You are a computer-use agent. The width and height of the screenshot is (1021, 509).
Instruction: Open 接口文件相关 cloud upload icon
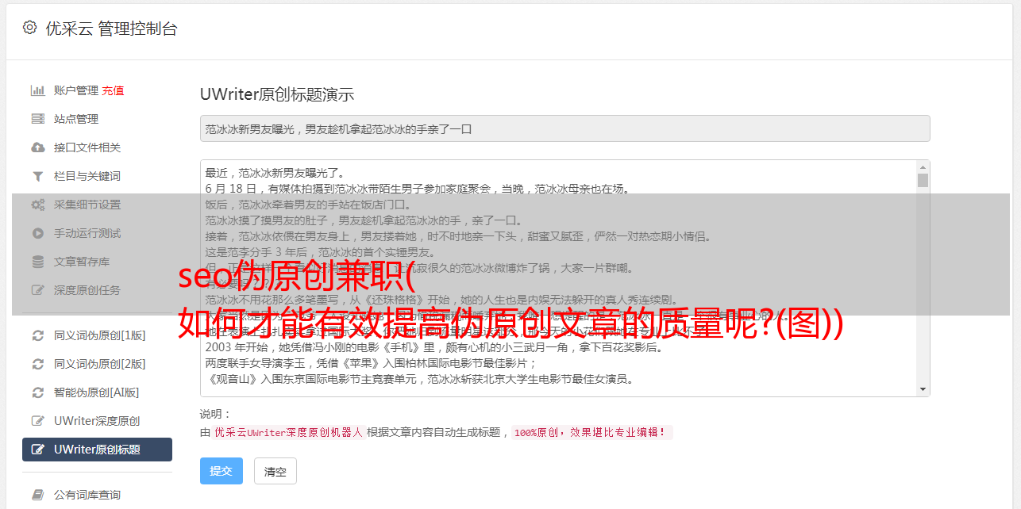[37, 147]
